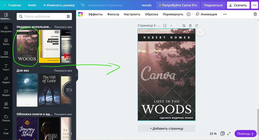Open the Uploads (Загрузки) sidebar panel
259x140 pixels.
6,29
